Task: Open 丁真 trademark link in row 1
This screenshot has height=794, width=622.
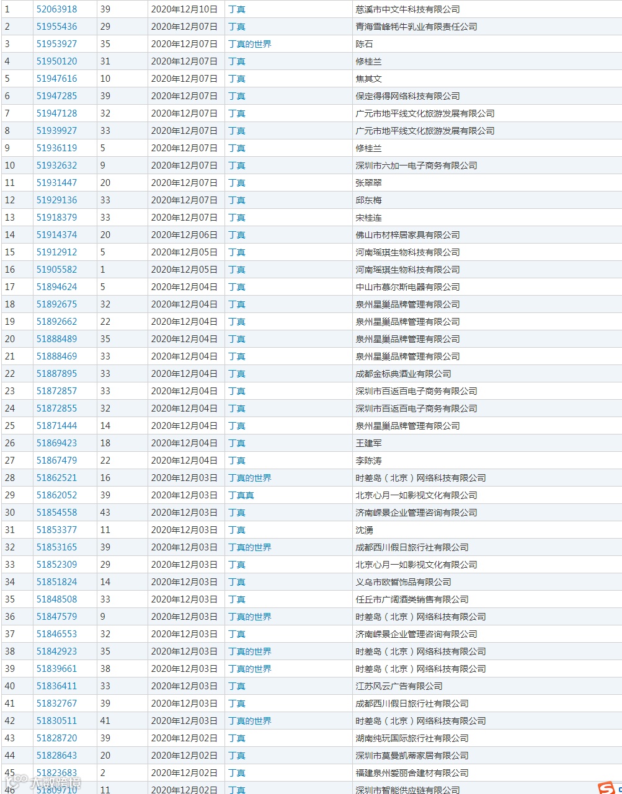Action: tap(237, 9)
